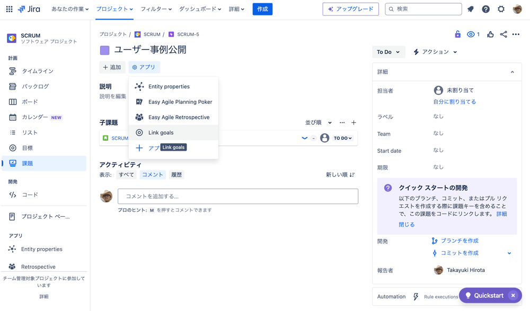The image size is (530, 311).
Task: Open Project pages in sidebar
Action: point(44,216)
